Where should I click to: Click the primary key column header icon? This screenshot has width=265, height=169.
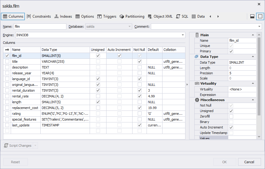pyautogui.click(x=7, y=50)
